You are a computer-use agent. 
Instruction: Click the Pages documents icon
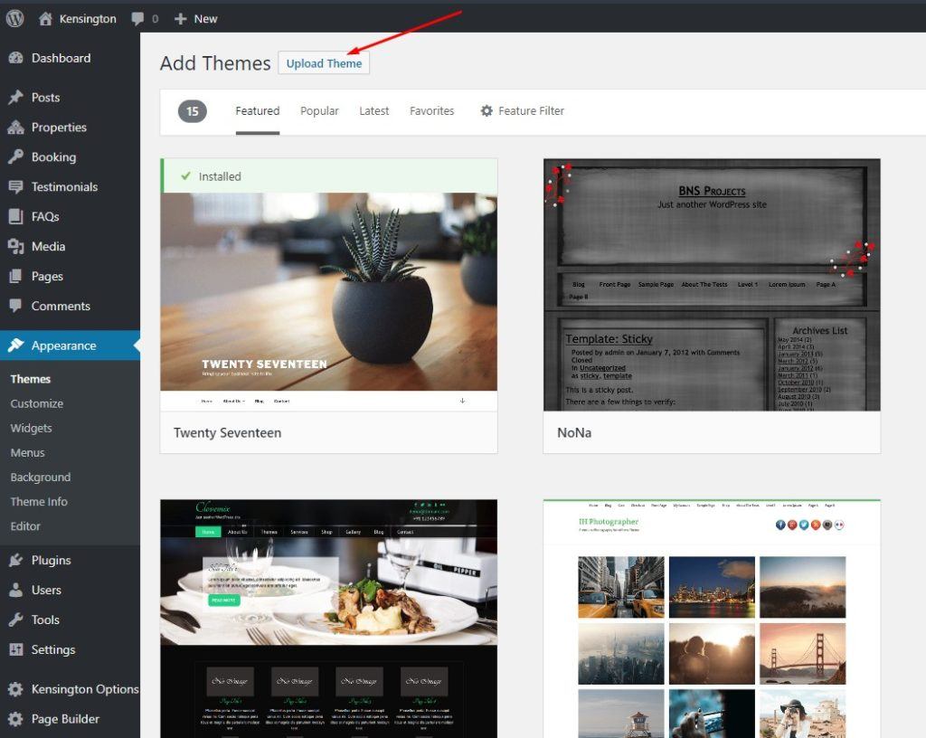click(x=16, y=276)
